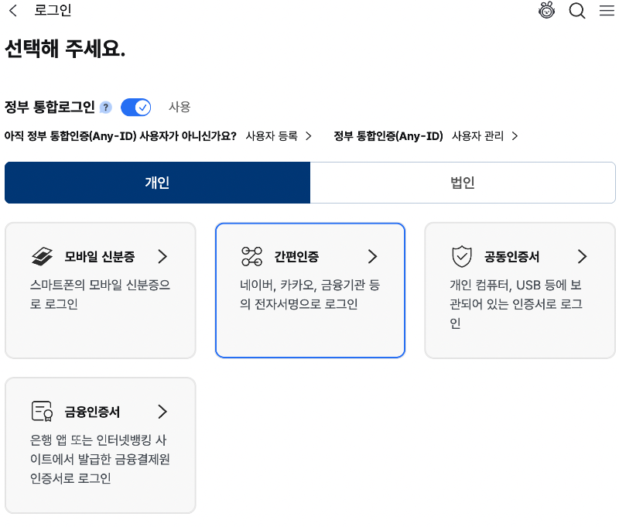Click the 모바일 신분증 layered card icon
This screenshot has height=527, width=619.
click(42, 257)
